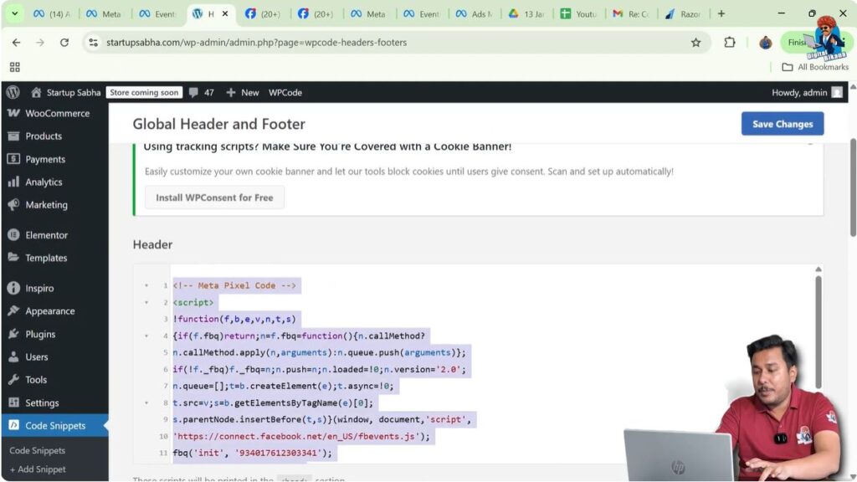The image size is (857, 482).
Task: Click the Save Changes button
Action: tap(782, 123)
